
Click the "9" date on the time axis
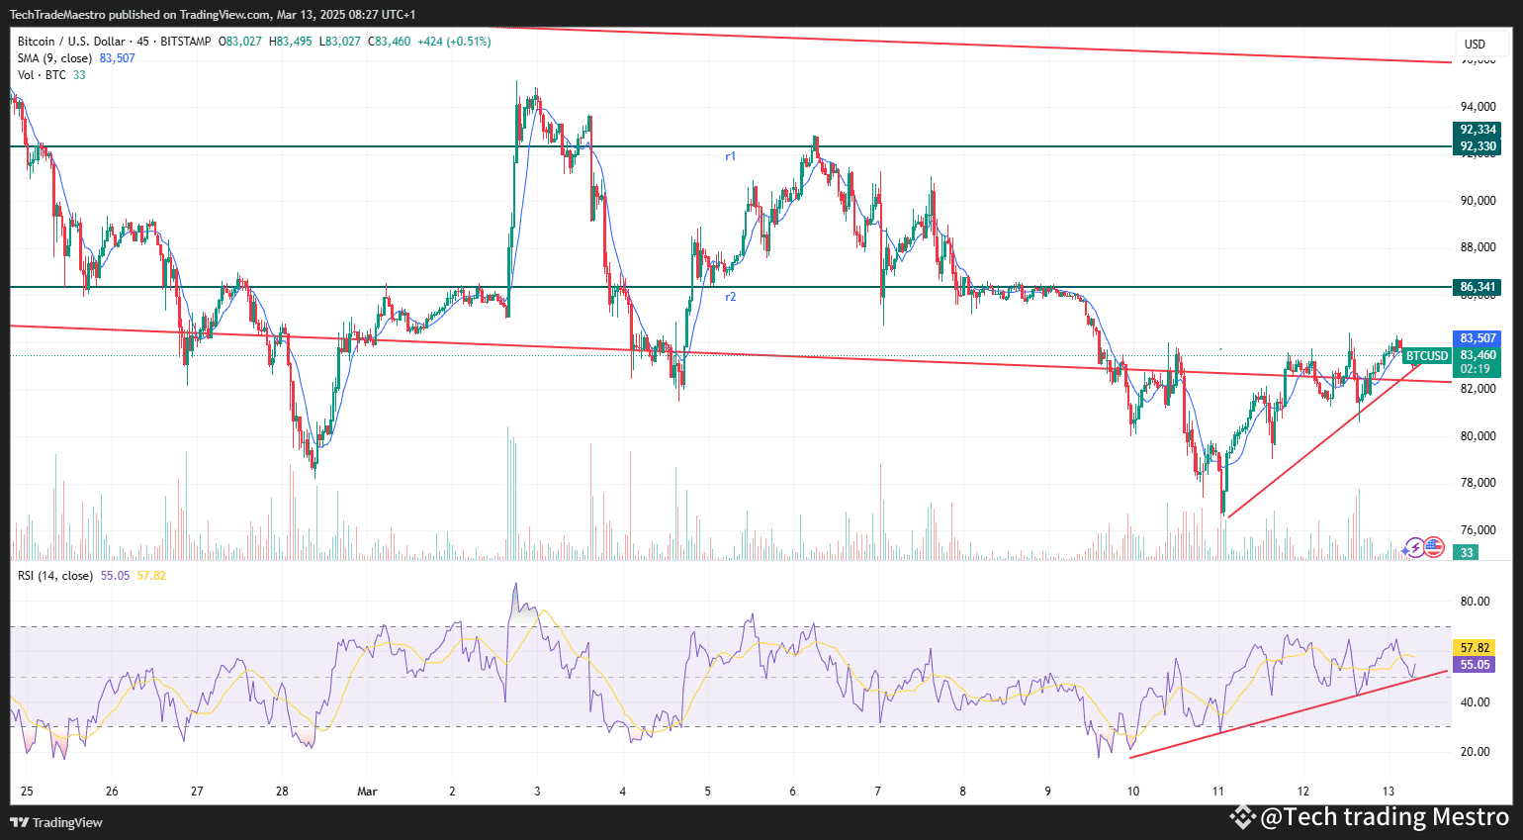pos(1048,792)
